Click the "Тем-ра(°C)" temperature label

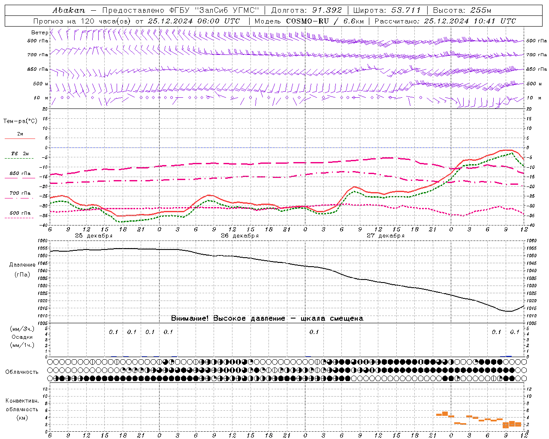click(20, 121)
